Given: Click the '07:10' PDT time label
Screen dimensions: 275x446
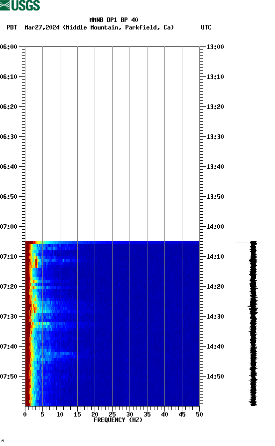Looking at the screenshot, I should [x=8, y=257].
